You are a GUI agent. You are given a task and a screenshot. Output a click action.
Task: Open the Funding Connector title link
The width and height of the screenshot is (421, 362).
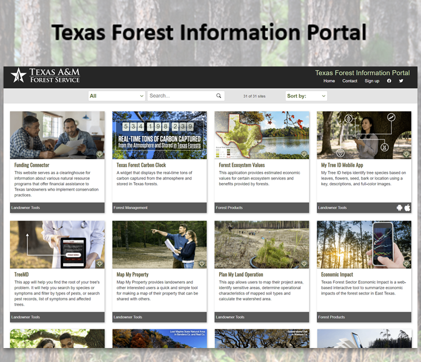click(x=31, y=165)
